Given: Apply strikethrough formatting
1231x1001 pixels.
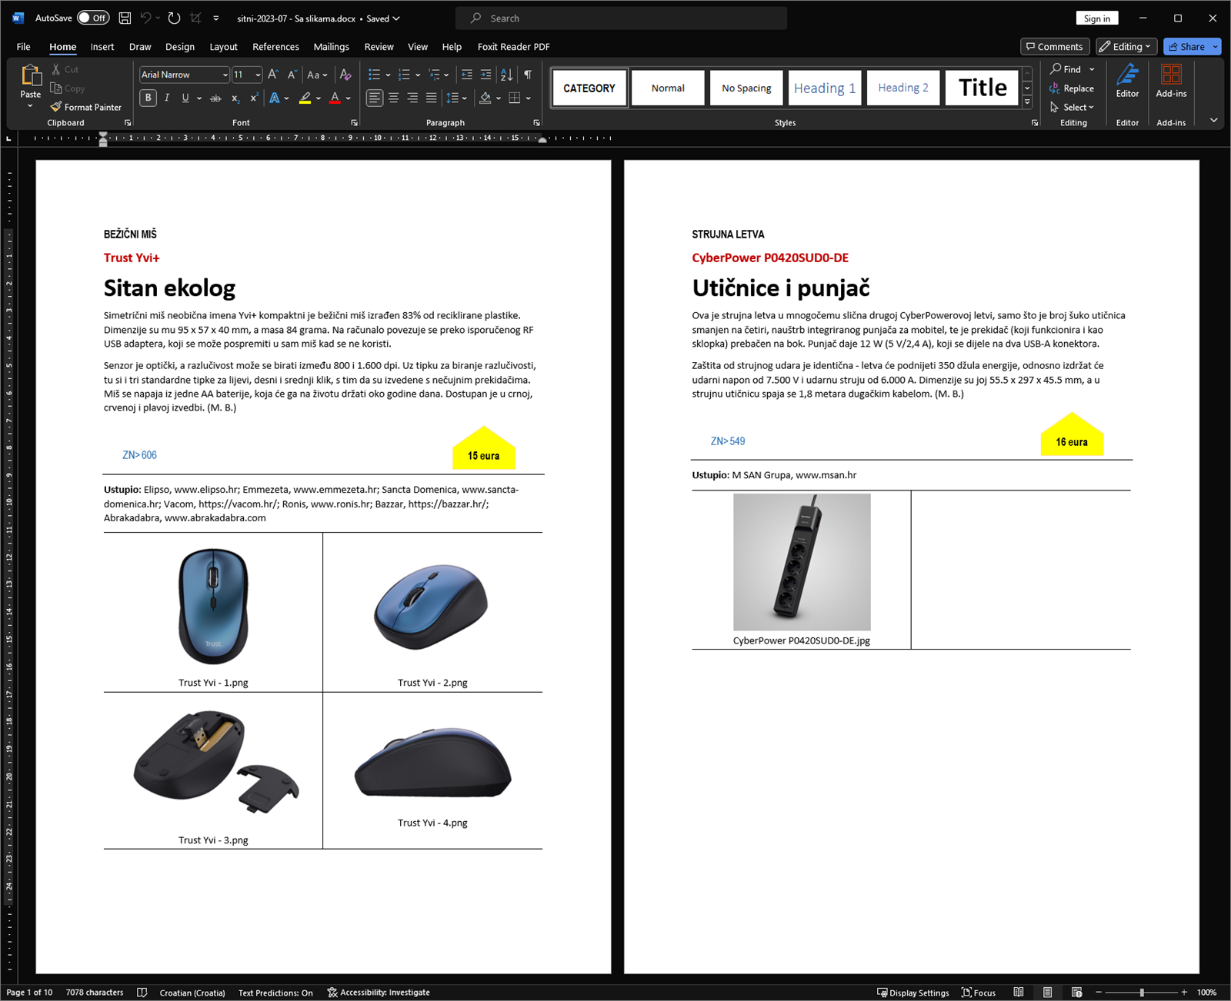Looking at the screenshot, I should (x=215, y=98).
